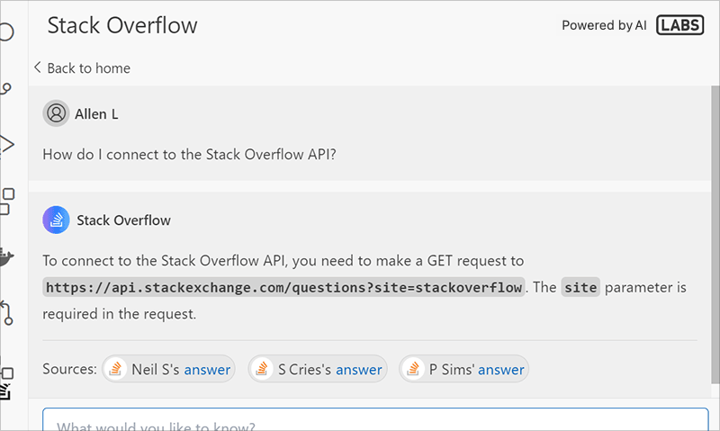Focus the 'What would you like to know?' box
Screen dimensions: 720x431
tap(375, 421)
